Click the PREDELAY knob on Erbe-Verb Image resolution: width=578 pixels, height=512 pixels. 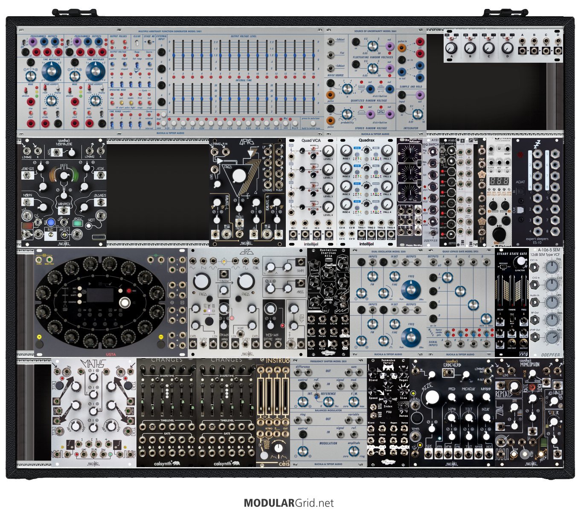pos(468,397)
